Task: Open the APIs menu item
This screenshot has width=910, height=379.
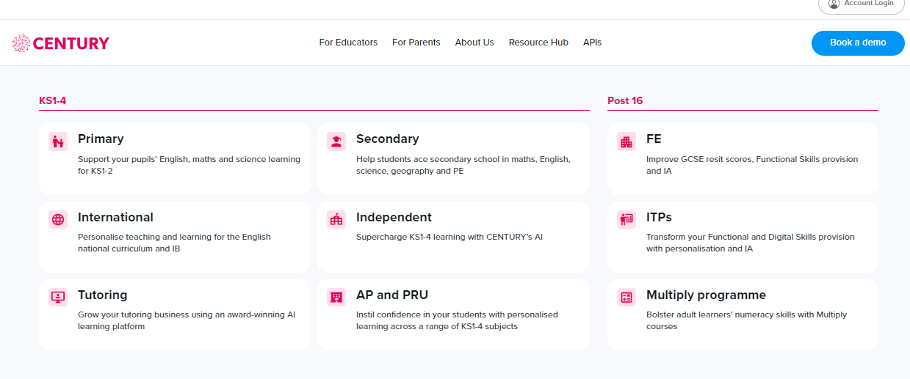Action: [592, 43]
